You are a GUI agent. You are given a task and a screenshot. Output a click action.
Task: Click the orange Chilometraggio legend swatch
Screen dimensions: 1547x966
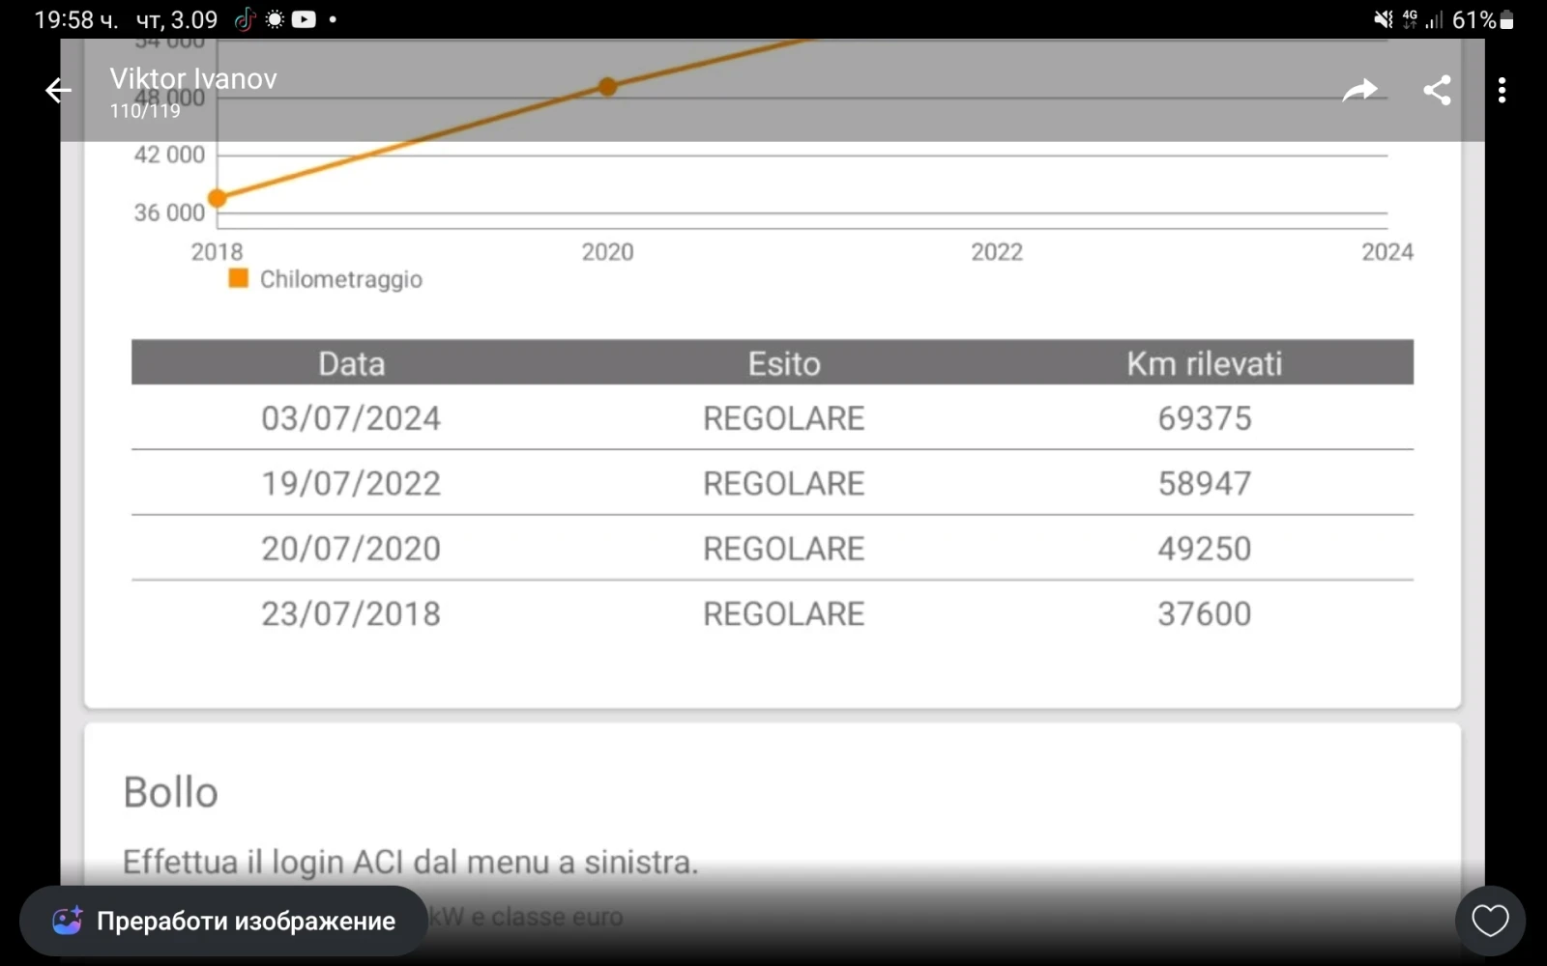(x=238, y=278)
